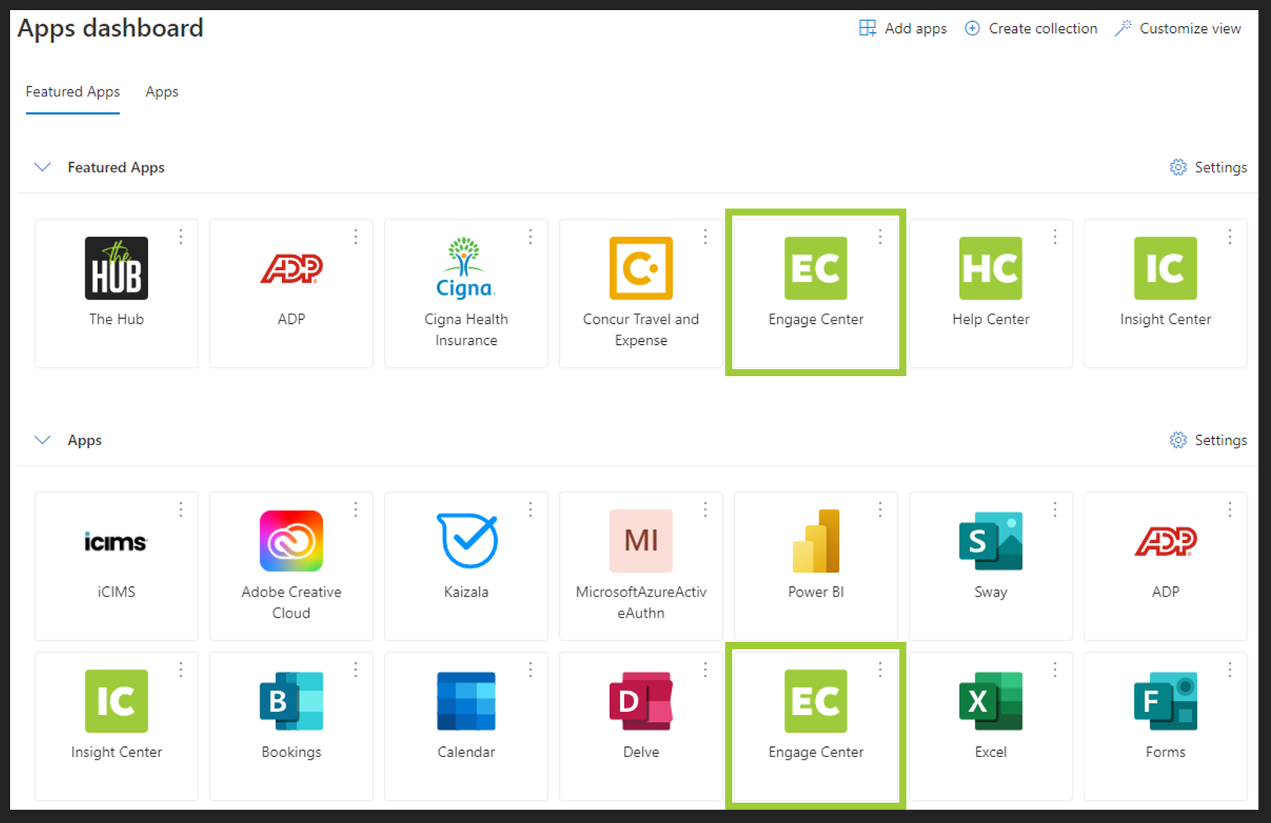Switch to the Featured Apps tab

click(x=73, y=92)
